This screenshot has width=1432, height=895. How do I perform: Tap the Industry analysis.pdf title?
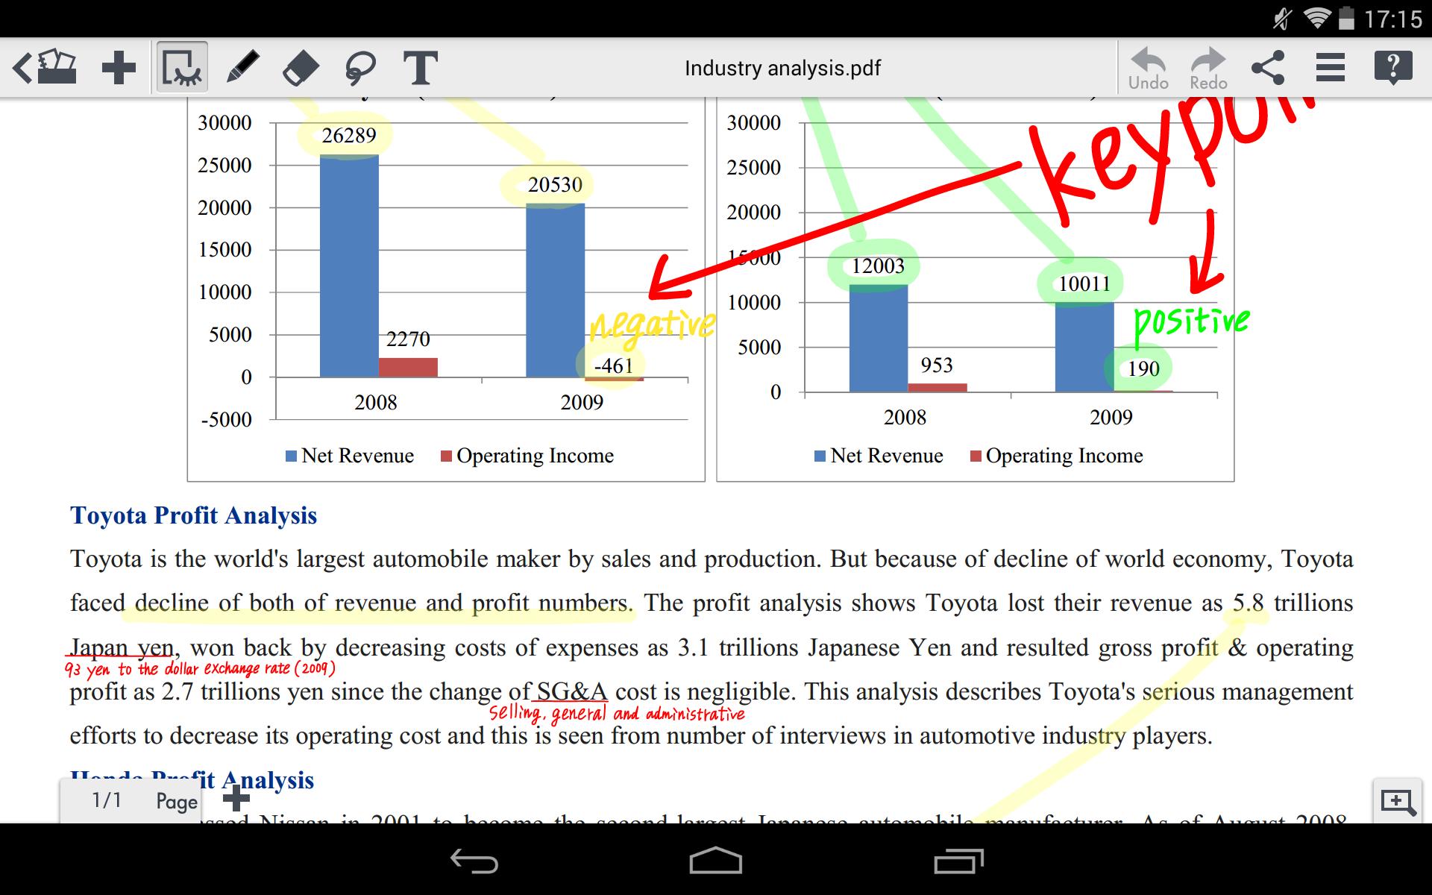782,68
